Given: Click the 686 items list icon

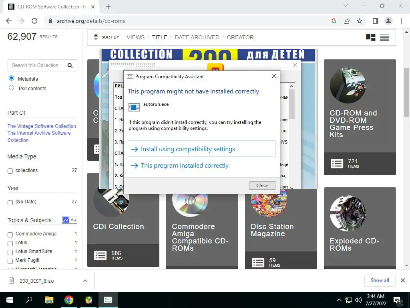Looking at the screenshot, I should [x=100, y=255].
